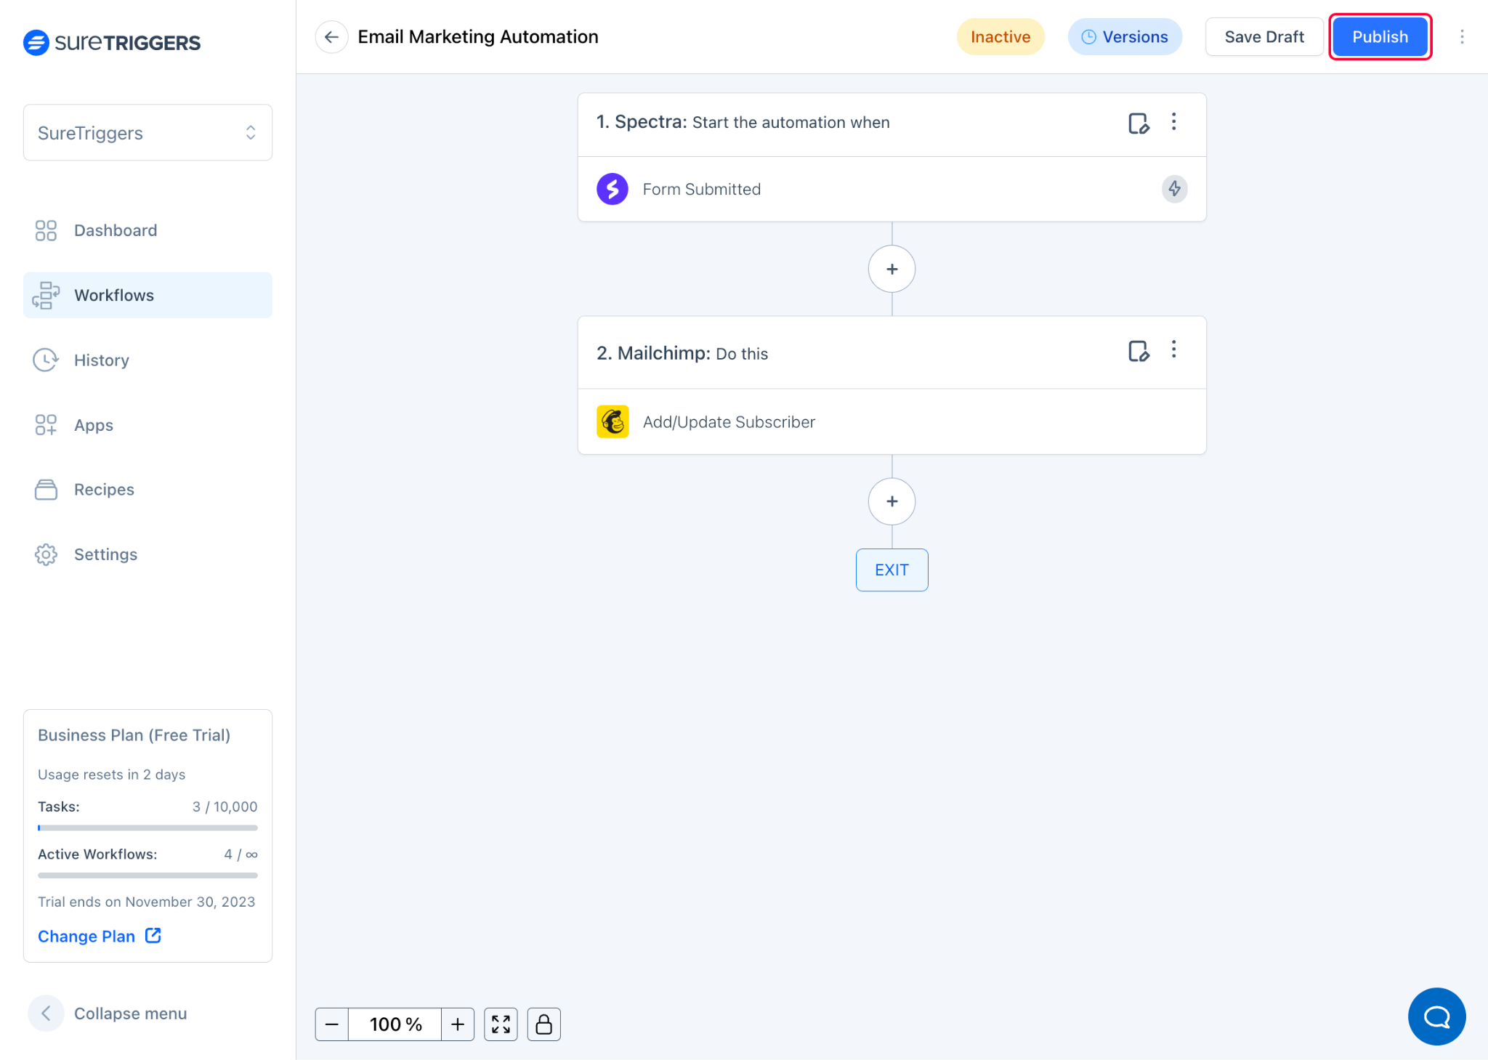This screenshot has width=1488, height=1060.
Task: Toggle the workflow status from Inactive
Action: pos(1000,36)
